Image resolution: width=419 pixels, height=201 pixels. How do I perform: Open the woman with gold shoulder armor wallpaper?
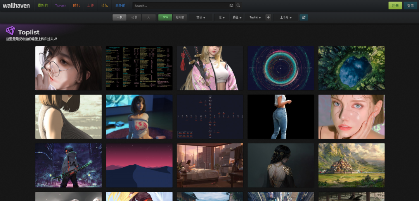pos(281,165)
